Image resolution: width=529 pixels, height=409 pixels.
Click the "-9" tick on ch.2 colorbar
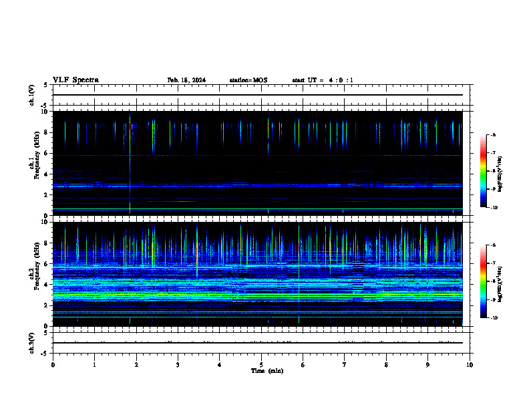[x=493, y=299]
